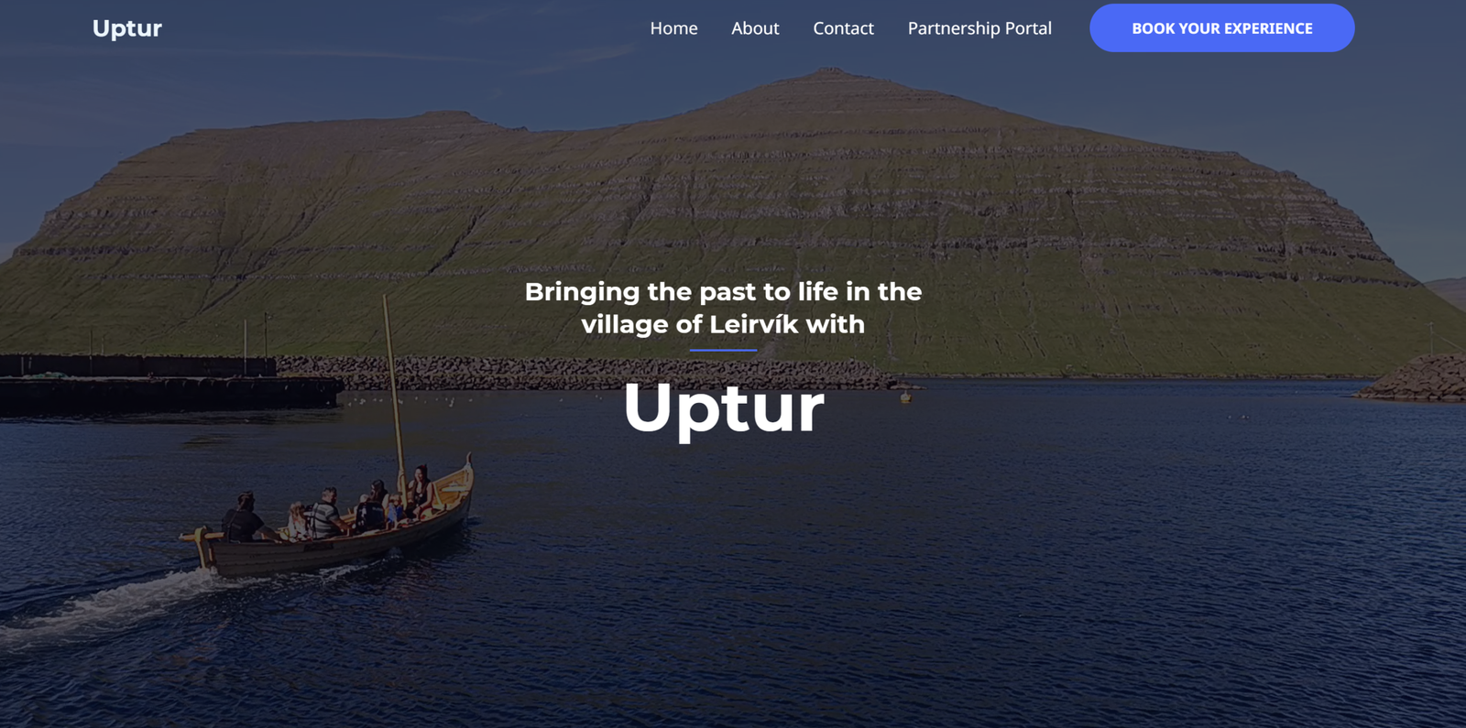Click the small buoy floating in the harbor
Screen dimensions: 1466x728
[x=905, y=397]
